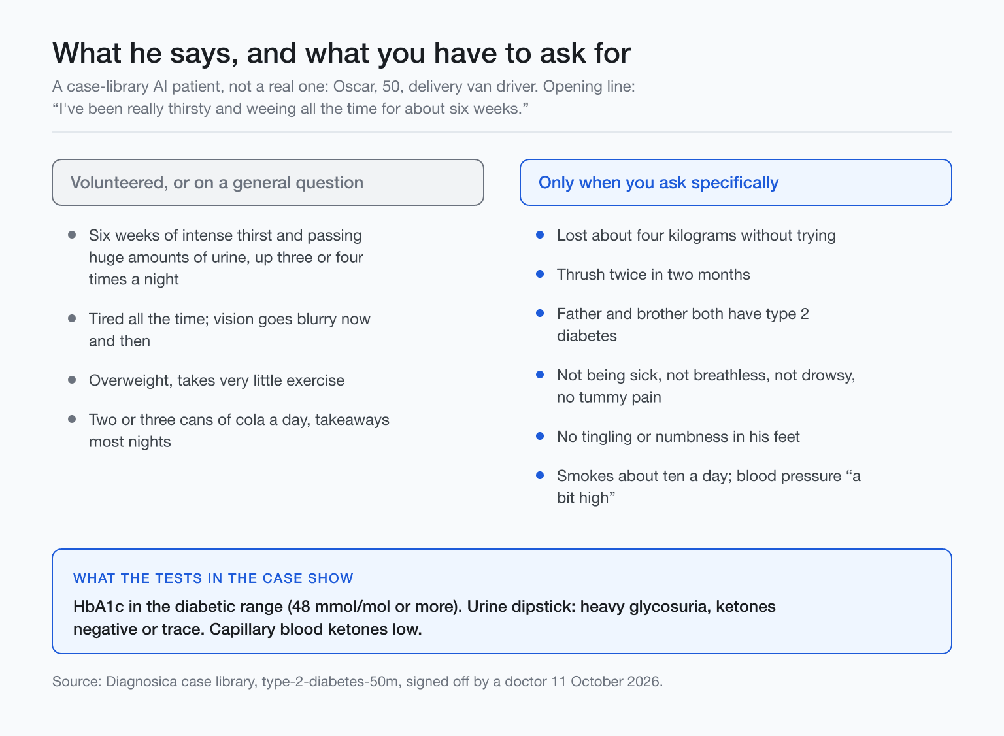Click the bullet beside 'Tired all the time'

(72, 318)
